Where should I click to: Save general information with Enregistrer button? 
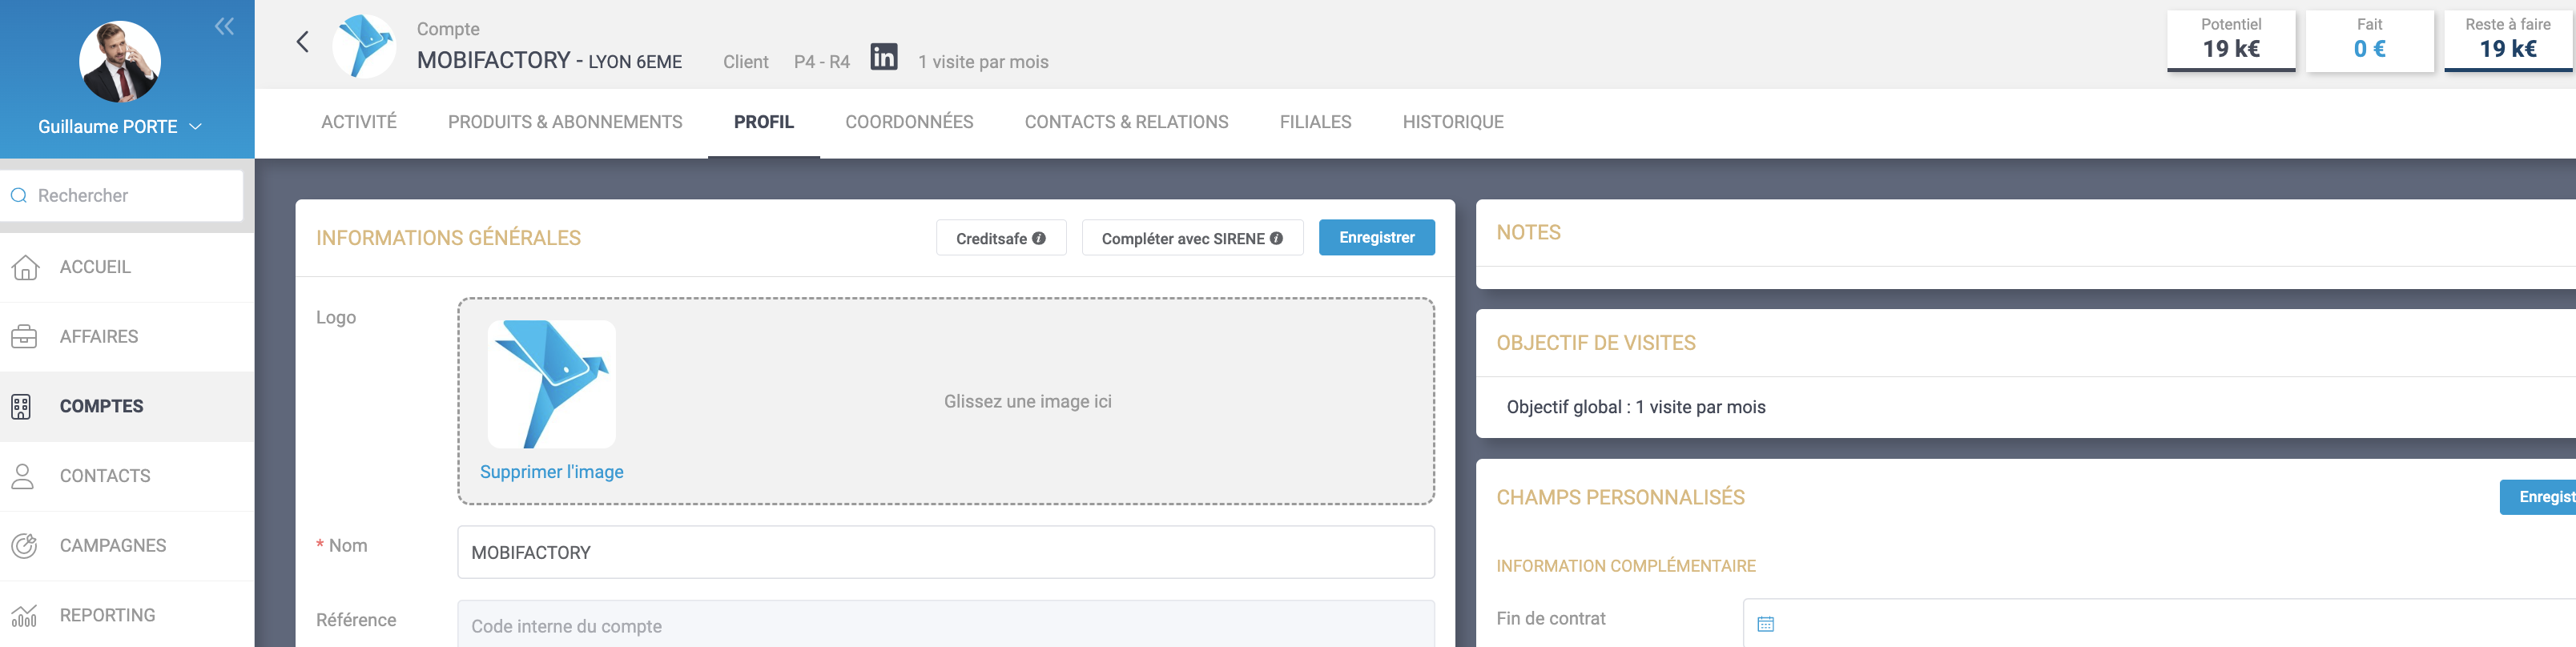pos(1376,238)
